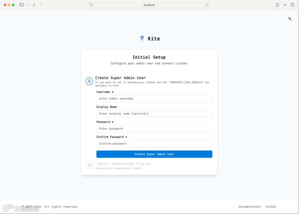
Task: Click the 'All rights reserved' footer text
Action: [x=61, y=207]
